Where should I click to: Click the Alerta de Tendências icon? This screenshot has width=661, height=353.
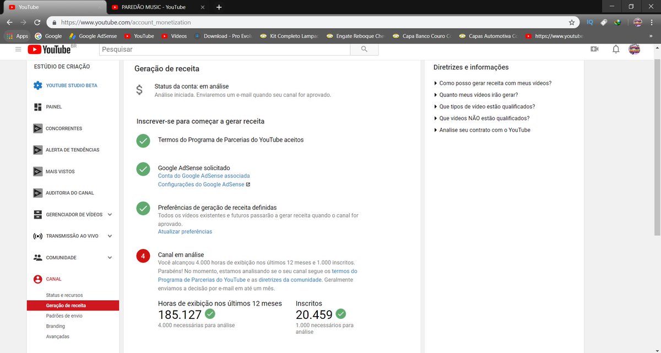coord(37,150)
